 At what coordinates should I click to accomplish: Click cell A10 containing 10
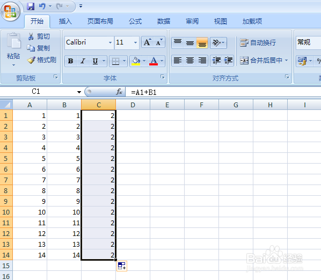click(30, 212)
